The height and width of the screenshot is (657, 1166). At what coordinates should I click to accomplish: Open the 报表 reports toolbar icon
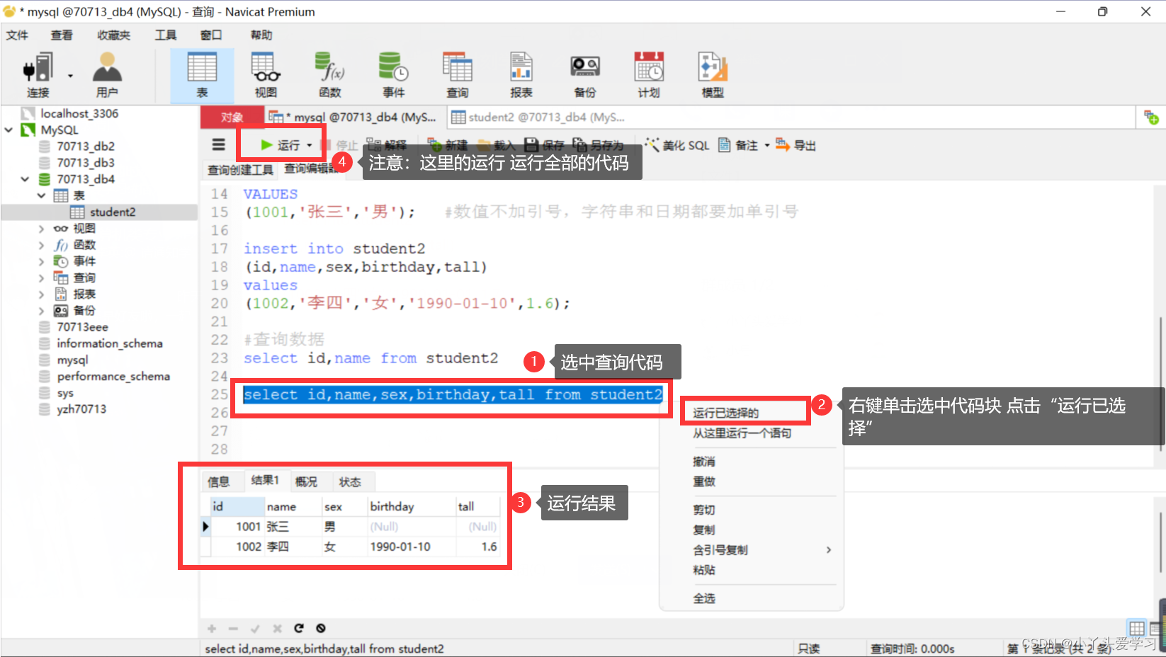(x=521, y=75)
